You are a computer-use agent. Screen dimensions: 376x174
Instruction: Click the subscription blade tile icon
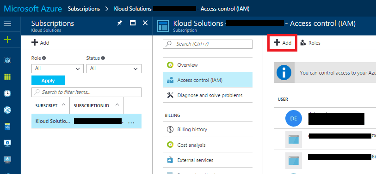[163, 26]
